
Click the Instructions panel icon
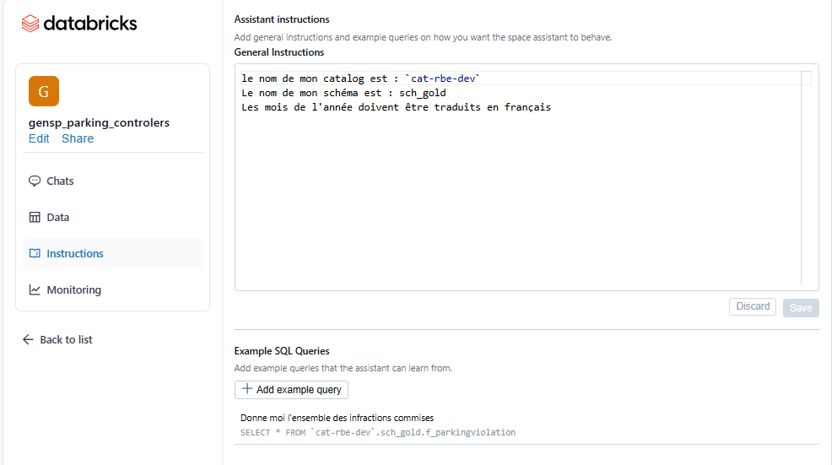point(35,253)
